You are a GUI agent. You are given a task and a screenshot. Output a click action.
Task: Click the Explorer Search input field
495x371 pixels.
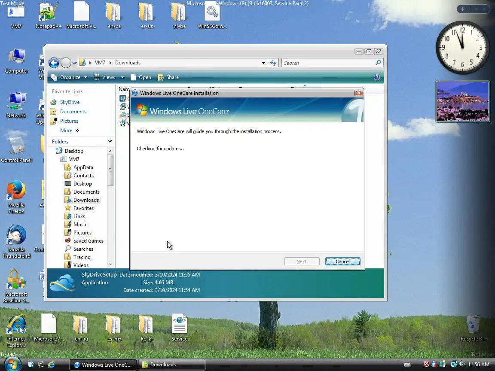(x=328, y=63)
